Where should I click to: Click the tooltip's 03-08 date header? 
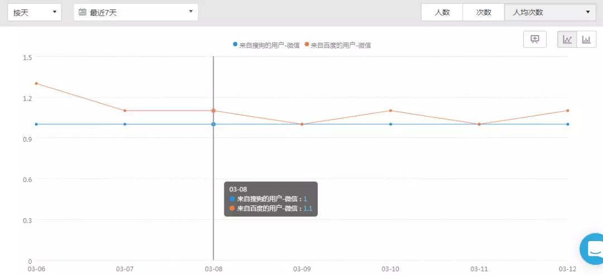click(238, 189)
